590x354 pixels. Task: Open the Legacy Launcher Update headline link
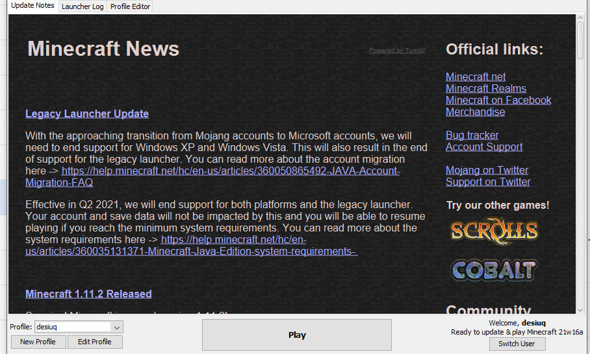(x=87, y=113)
